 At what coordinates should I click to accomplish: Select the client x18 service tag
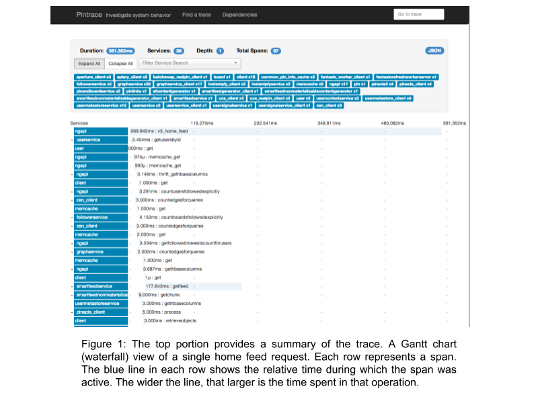(245, 77)
